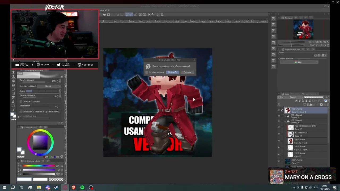Click the create layer mask icon
Image resolution: width=340 pixels, height=191 pixels.
pos(321,105)
